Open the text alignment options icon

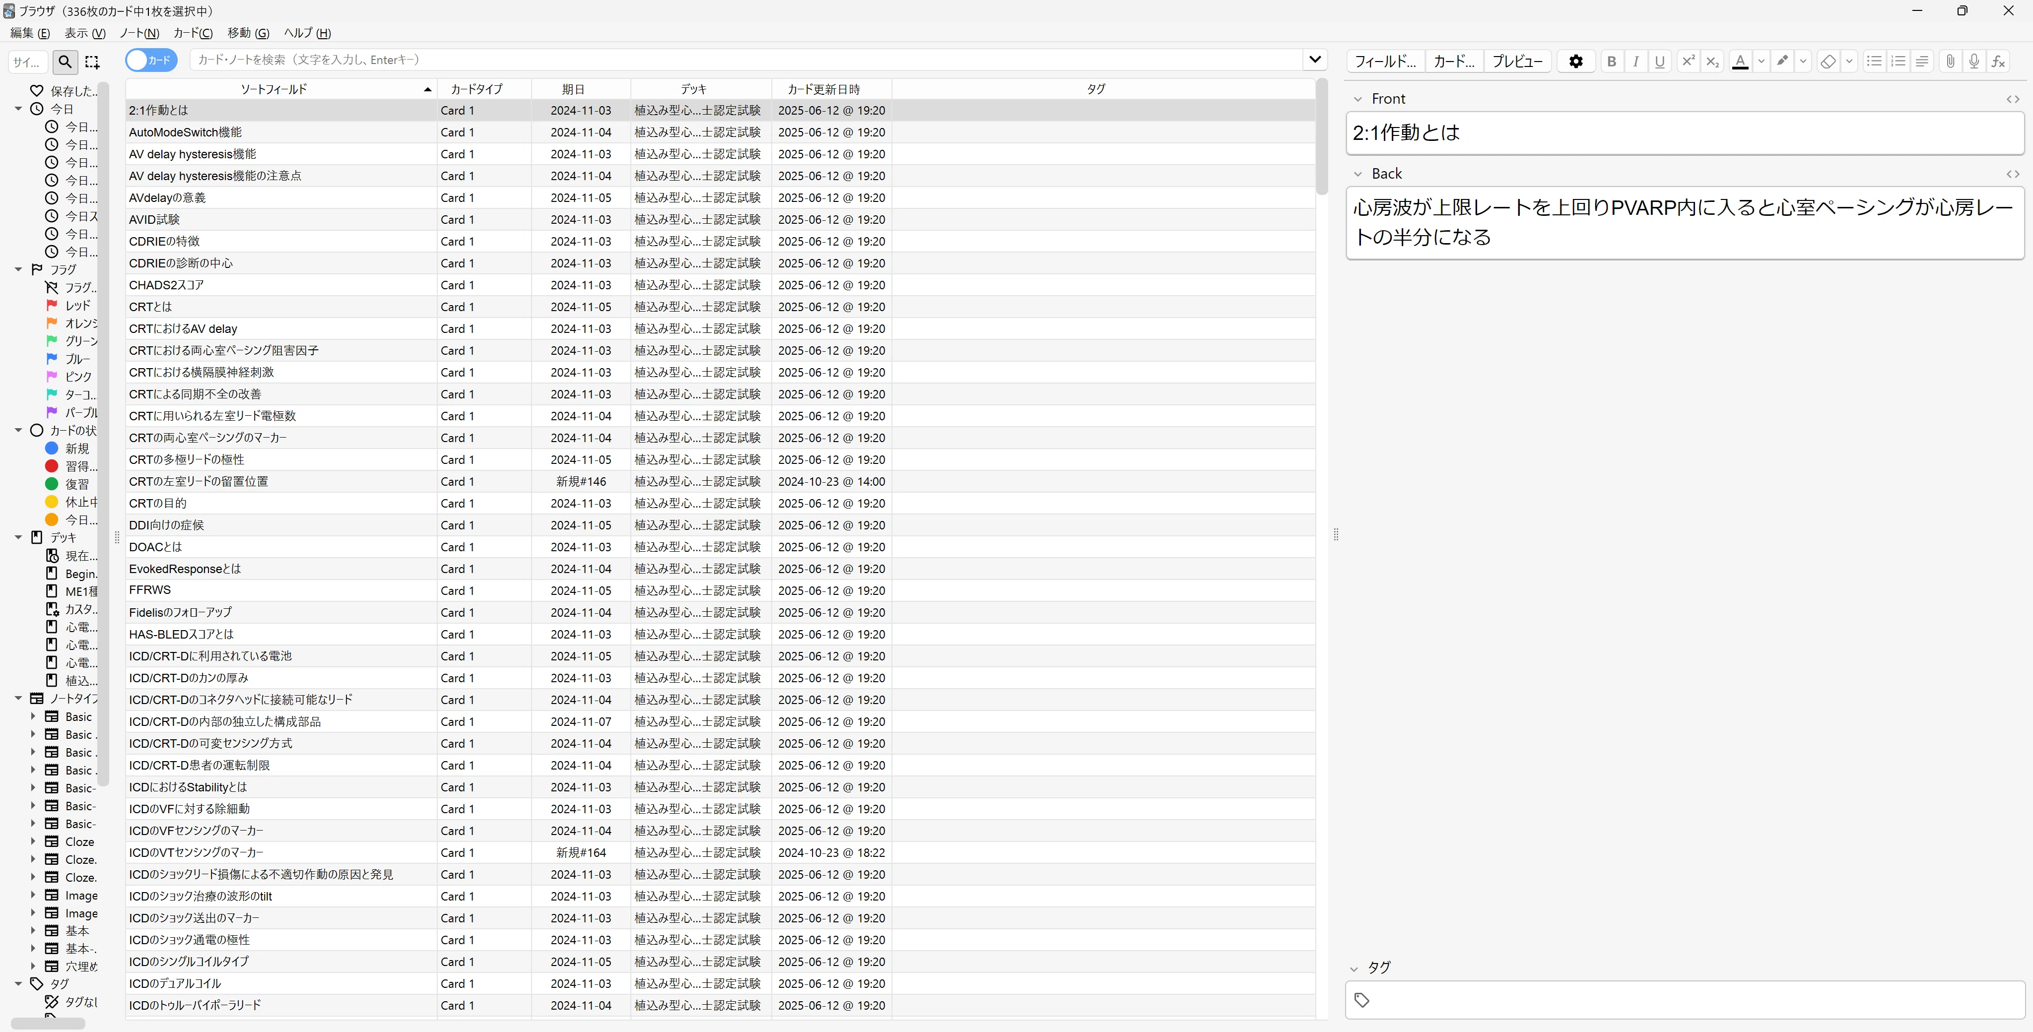click(x=1922, y=61)
